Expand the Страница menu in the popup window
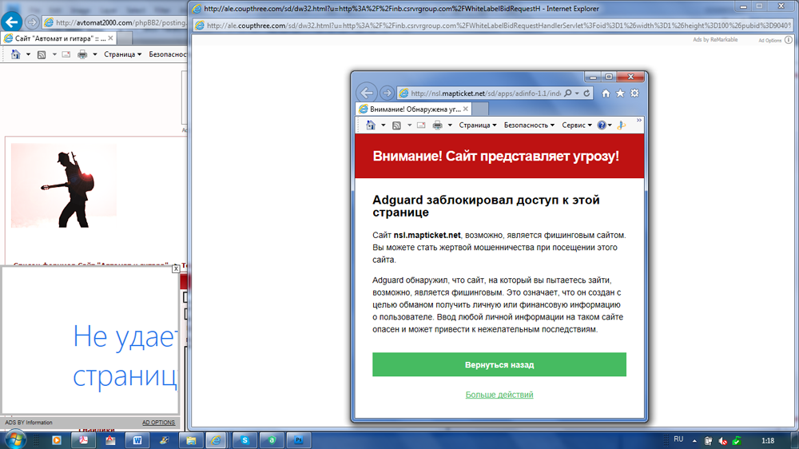Screen dimensions: 799x449 click(478, 125)
